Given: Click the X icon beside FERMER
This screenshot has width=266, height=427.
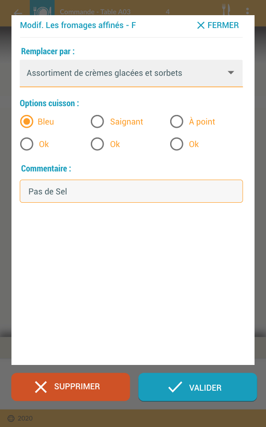Looking at the screenshot, I should [201, 25].
